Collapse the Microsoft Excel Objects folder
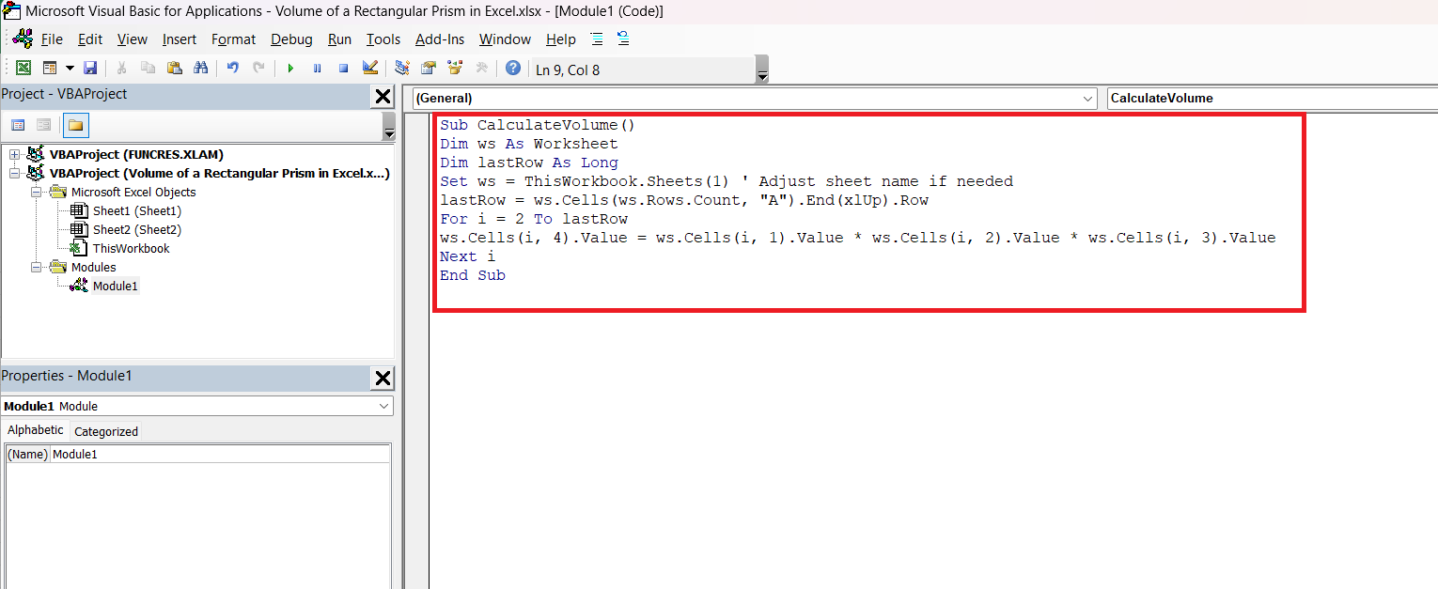Image resolution: width=1438 pixels, height=589 pixels. click(36, 192)
